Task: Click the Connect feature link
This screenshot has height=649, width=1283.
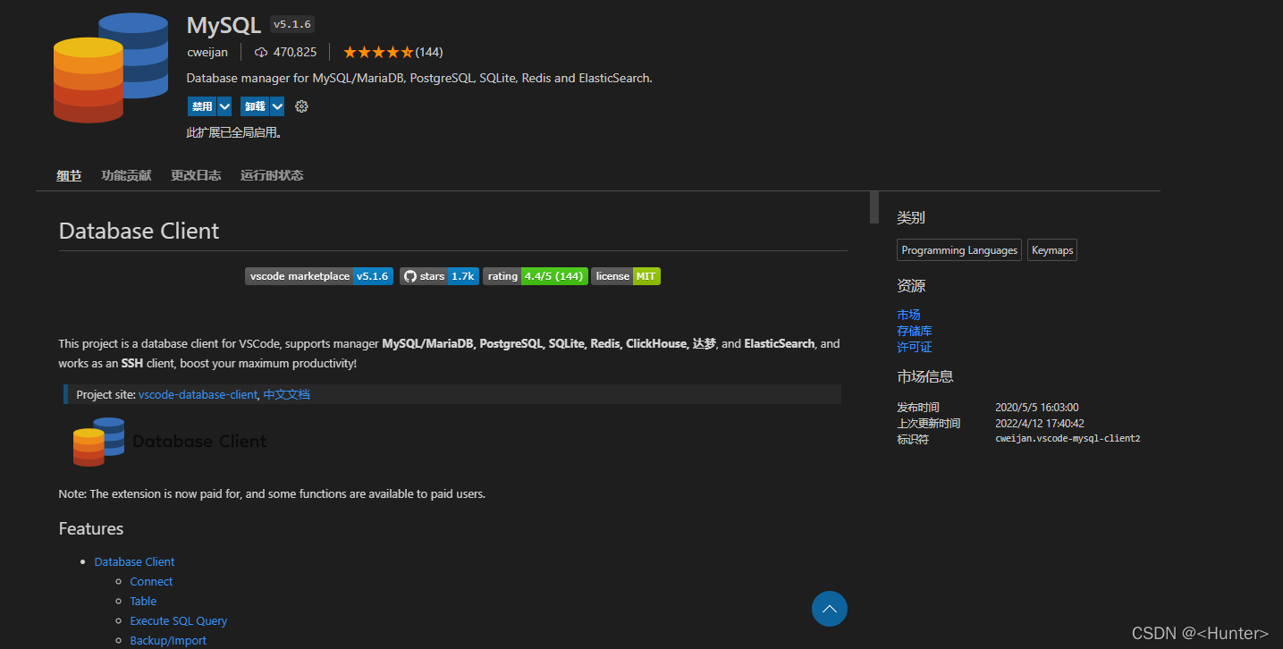Action: tap(151, 582)
